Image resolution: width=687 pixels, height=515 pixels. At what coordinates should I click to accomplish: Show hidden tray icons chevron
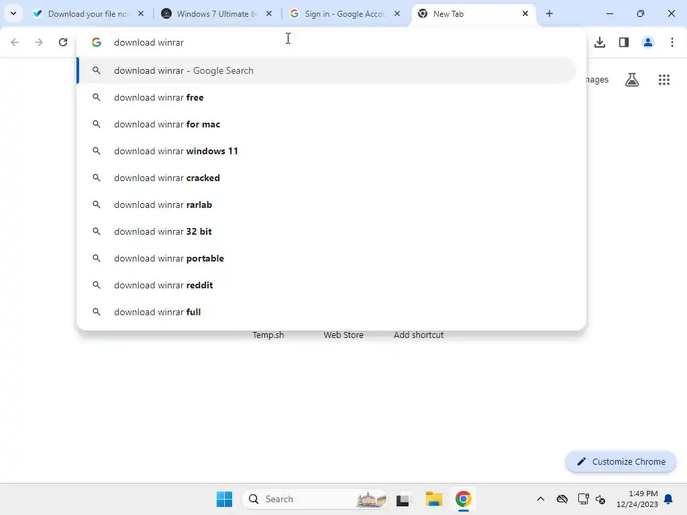pyautogui.click(x=541, y=499)
